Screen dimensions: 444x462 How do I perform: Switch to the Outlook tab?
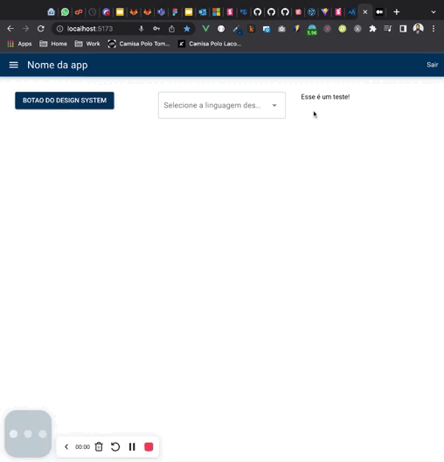coord(203,12)
